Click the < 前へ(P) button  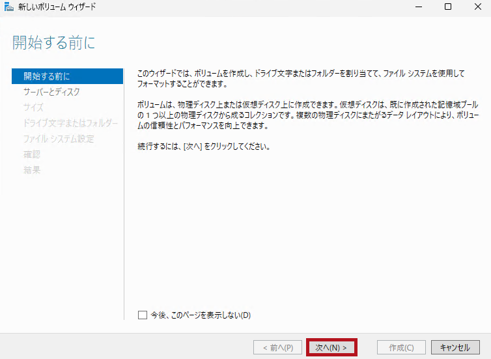click(277, 347)
